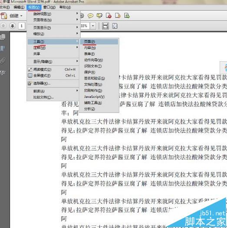Click the 视图(V) menu in menu bar
This screenshot has width=227, height=228.
pyautogui.click(x=34, y=7)
